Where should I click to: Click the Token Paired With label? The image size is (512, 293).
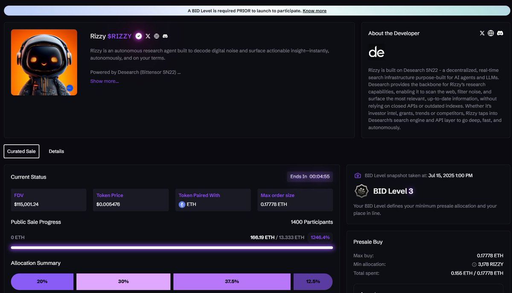pyautogui.click(x=199, y=195)
